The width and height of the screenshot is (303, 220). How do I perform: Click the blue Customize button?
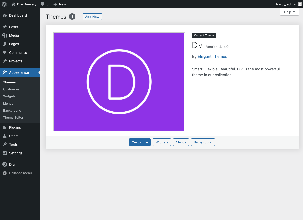tap(140, 142)
